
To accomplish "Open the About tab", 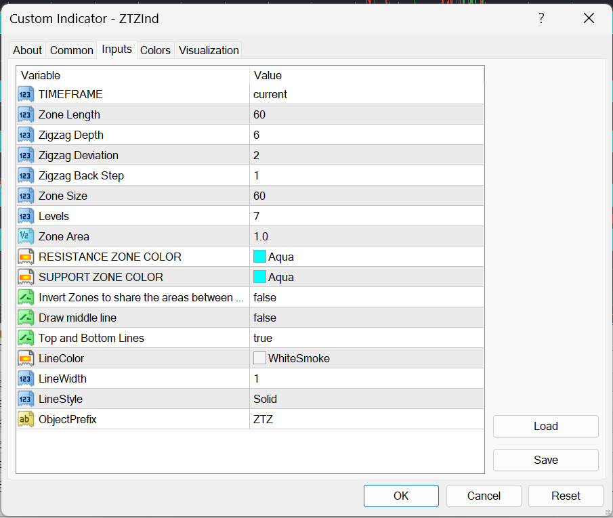I will [27, 50].
